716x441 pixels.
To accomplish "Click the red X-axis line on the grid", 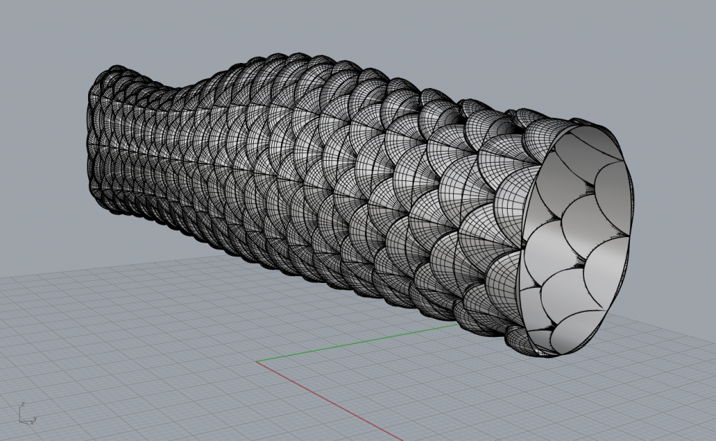I will 330,401.
